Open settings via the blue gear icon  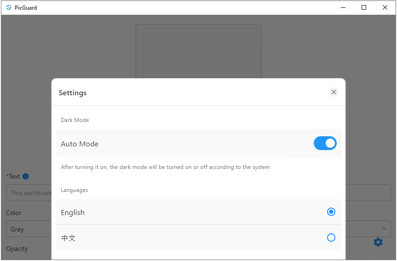378,242
